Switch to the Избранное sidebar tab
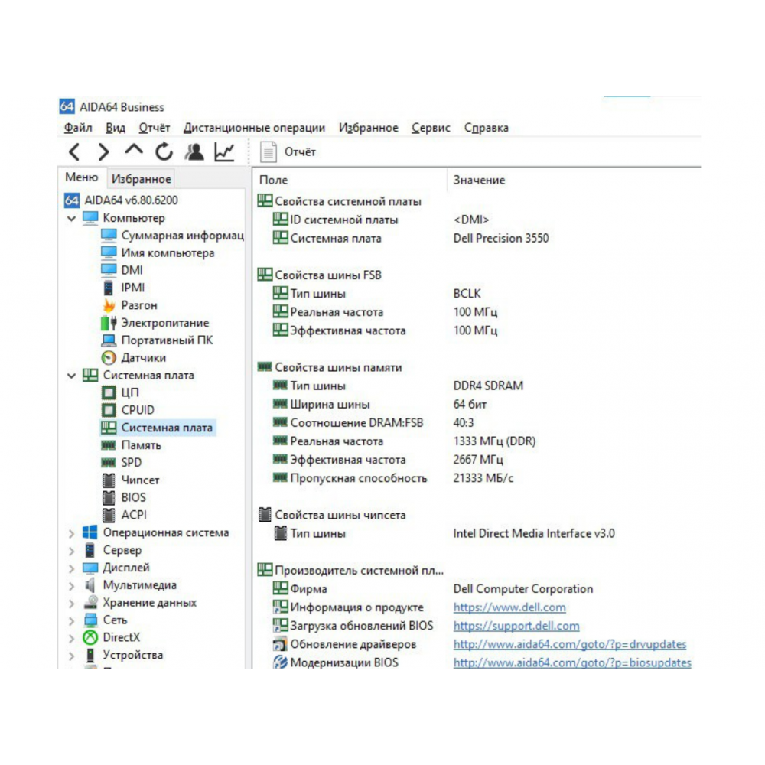Image resolution: width=765 pixels, height=765 pixels. (x=141, y=179)
